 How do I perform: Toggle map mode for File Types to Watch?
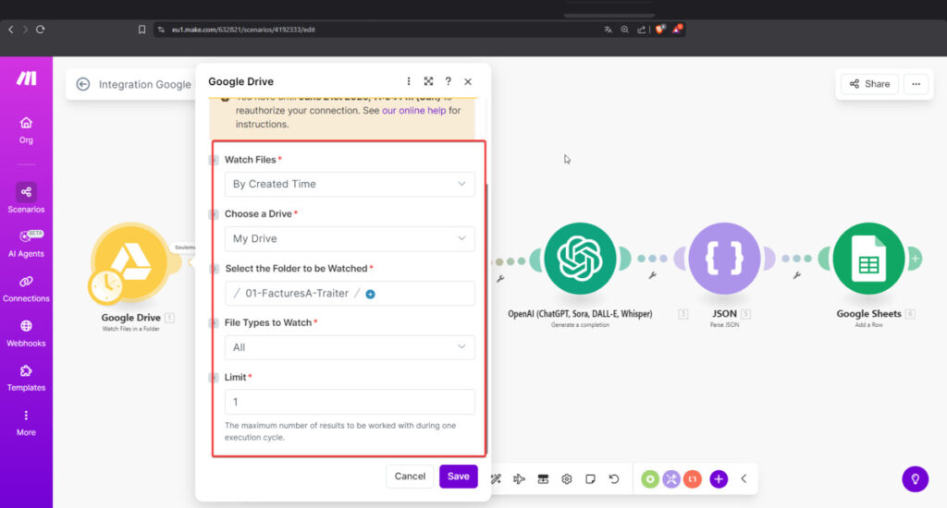point(214,323)
